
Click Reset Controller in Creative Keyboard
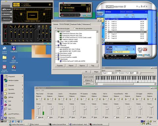click(89, 77)
